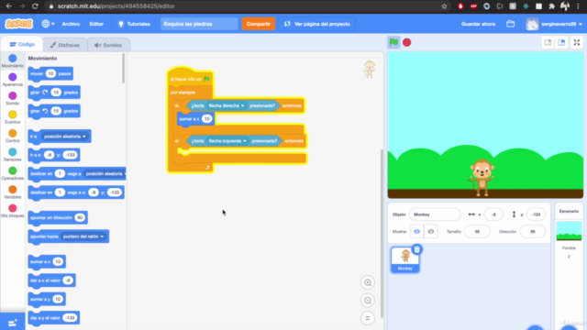
Task: Select the Control block category
Action: 12,136
